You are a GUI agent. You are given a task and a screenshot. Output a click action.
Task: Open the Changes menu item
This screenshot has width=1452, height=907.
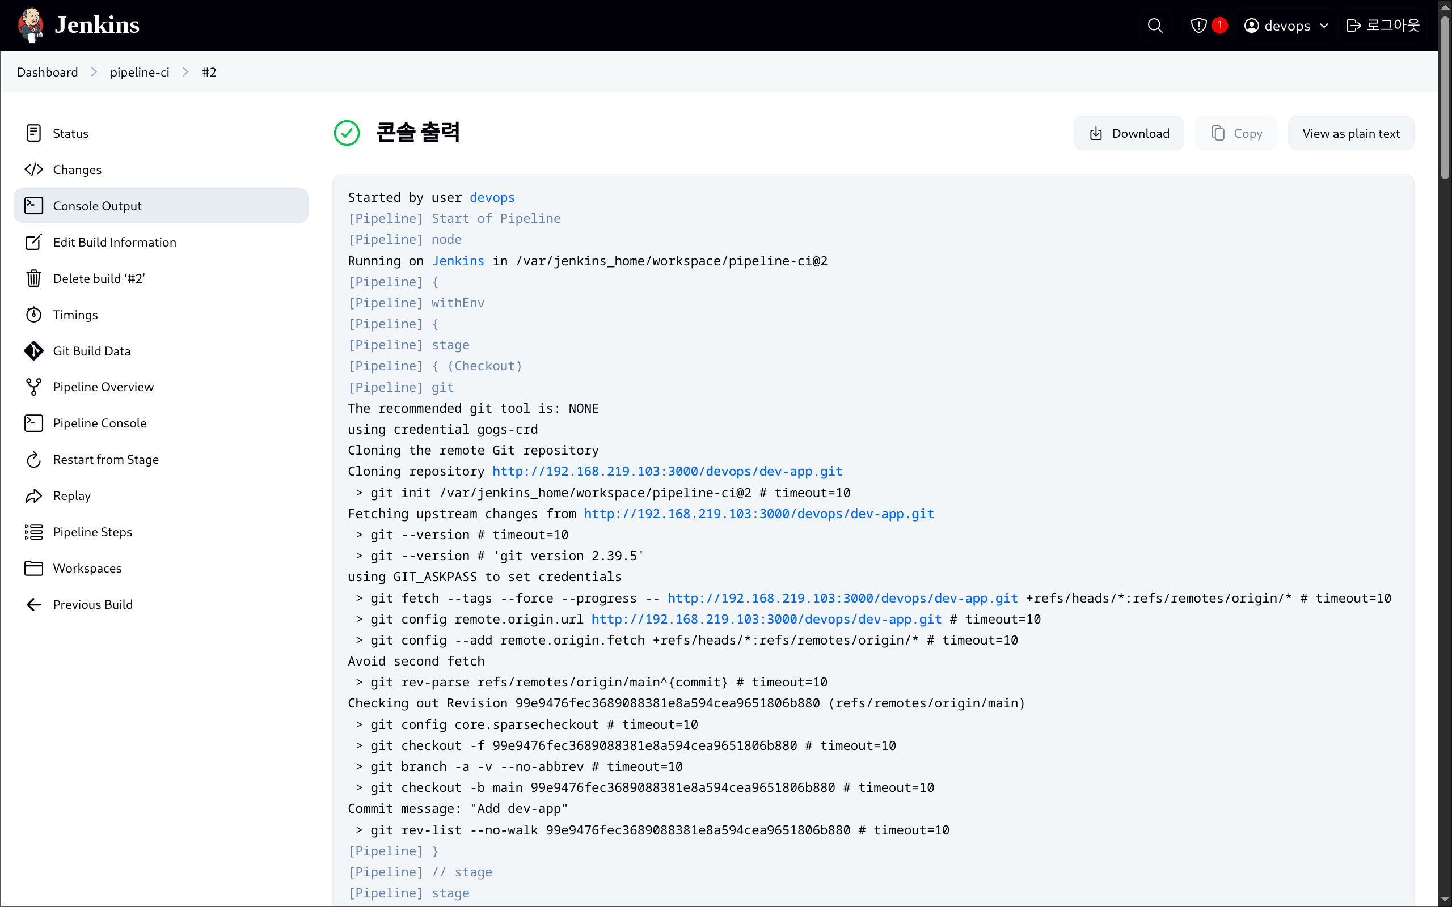(x=161, y=169)
